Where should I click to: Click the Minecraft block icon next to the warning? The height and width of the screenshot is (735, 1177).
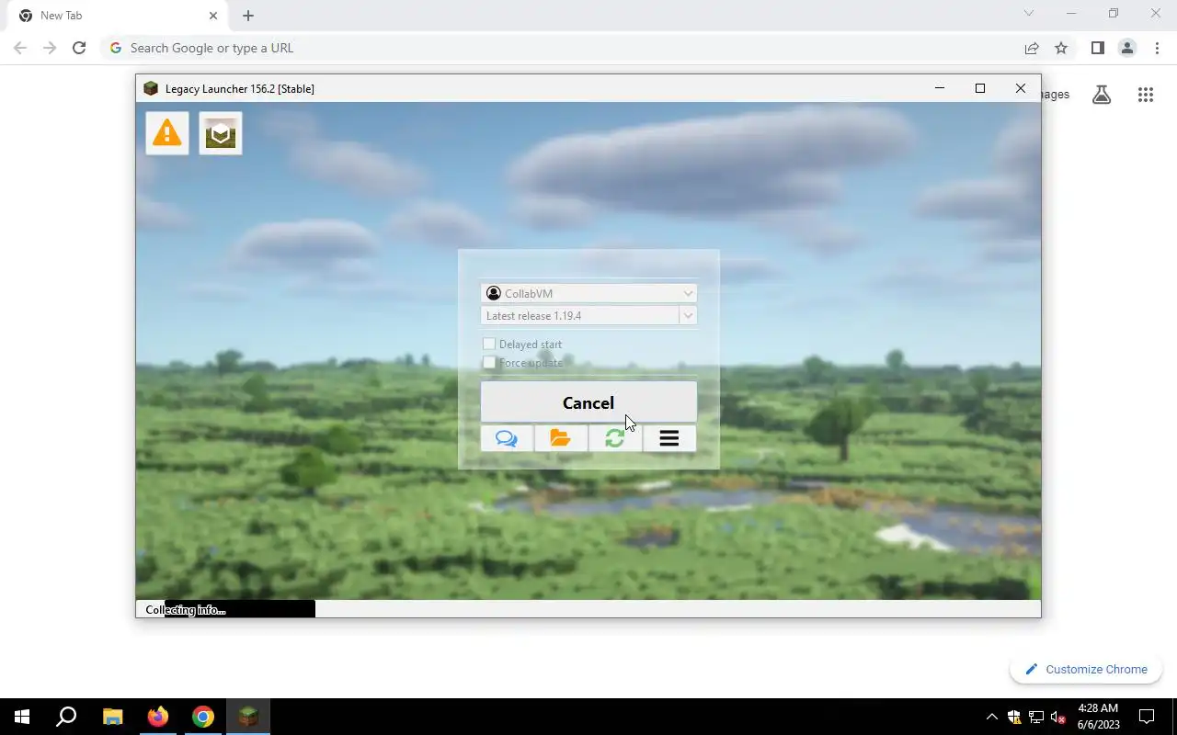coord(221,133)
